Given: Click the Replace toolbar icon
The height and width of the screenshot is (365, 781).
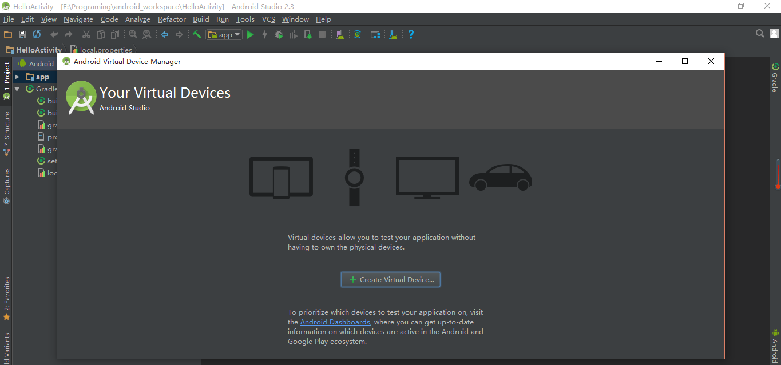Looking at the screenshot, I should coord(147,34).
